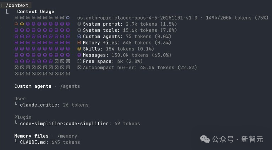
Task: Click the yellow Skills cell in usage grid
Action: 22,24
